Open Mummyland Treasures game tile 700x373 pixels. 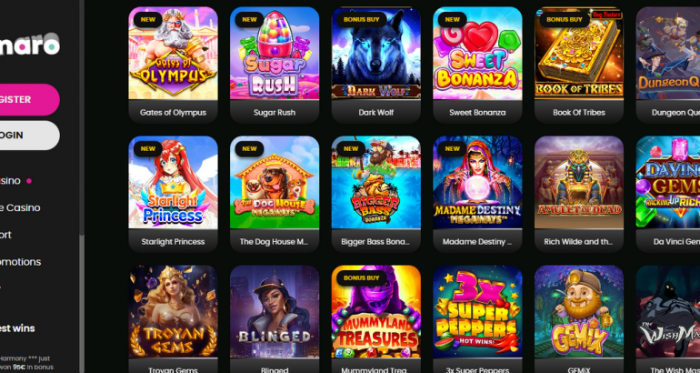point(375,319)
